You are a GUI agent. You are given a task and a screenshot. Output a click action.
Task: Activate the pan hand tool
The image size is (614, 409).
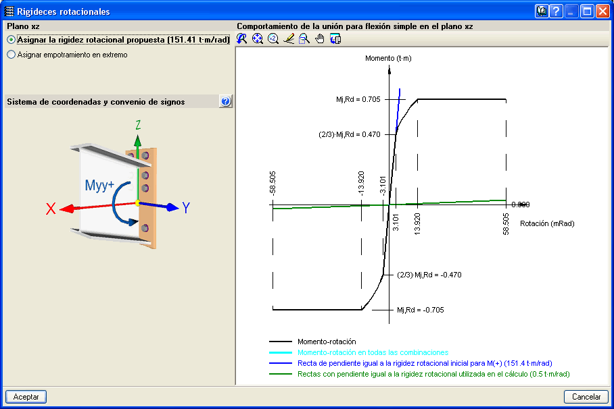[x=320, y=38]
